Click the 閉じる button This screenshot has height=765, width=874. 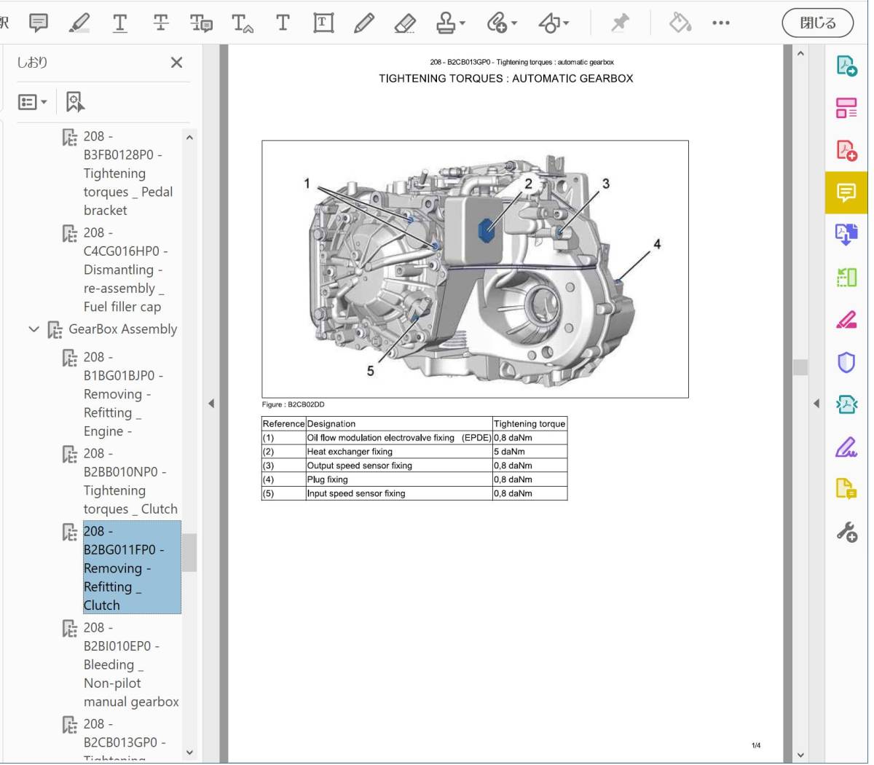(x=818, y=23)
